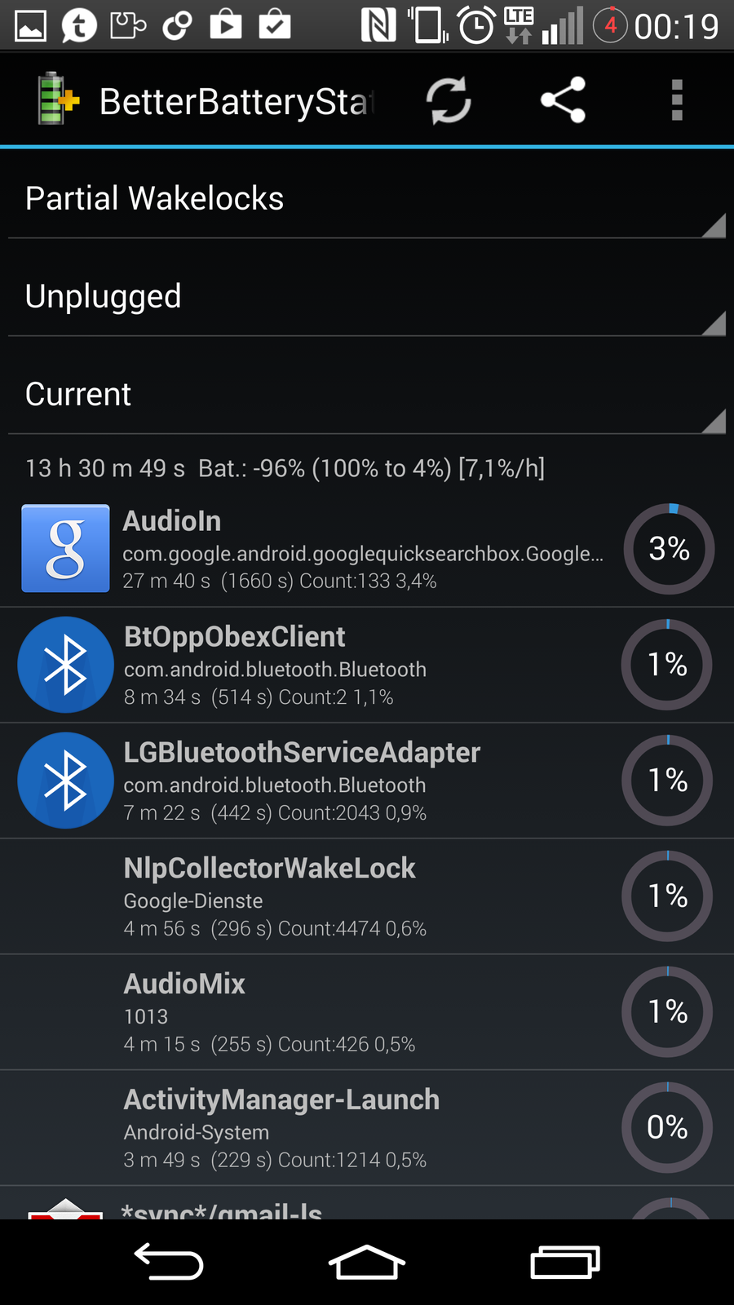
Task: Tap the battery duration summary line
Action: pyautogui.click(x=285, y=468)
